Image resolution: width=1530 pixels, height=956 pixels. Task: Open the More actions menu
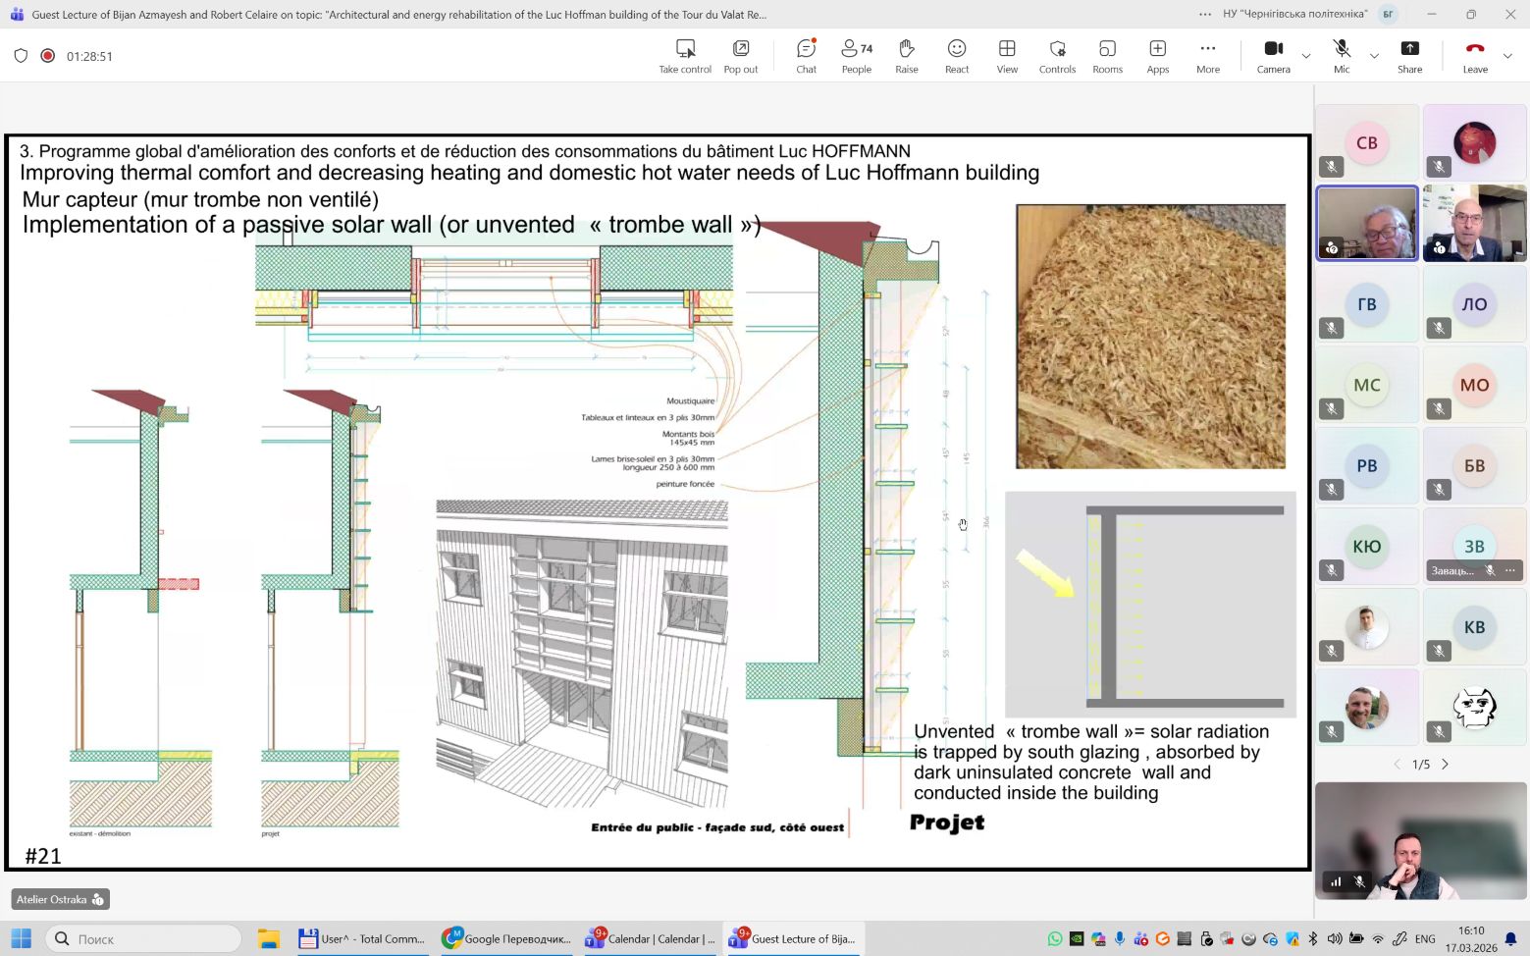[x=1208, y=56]
